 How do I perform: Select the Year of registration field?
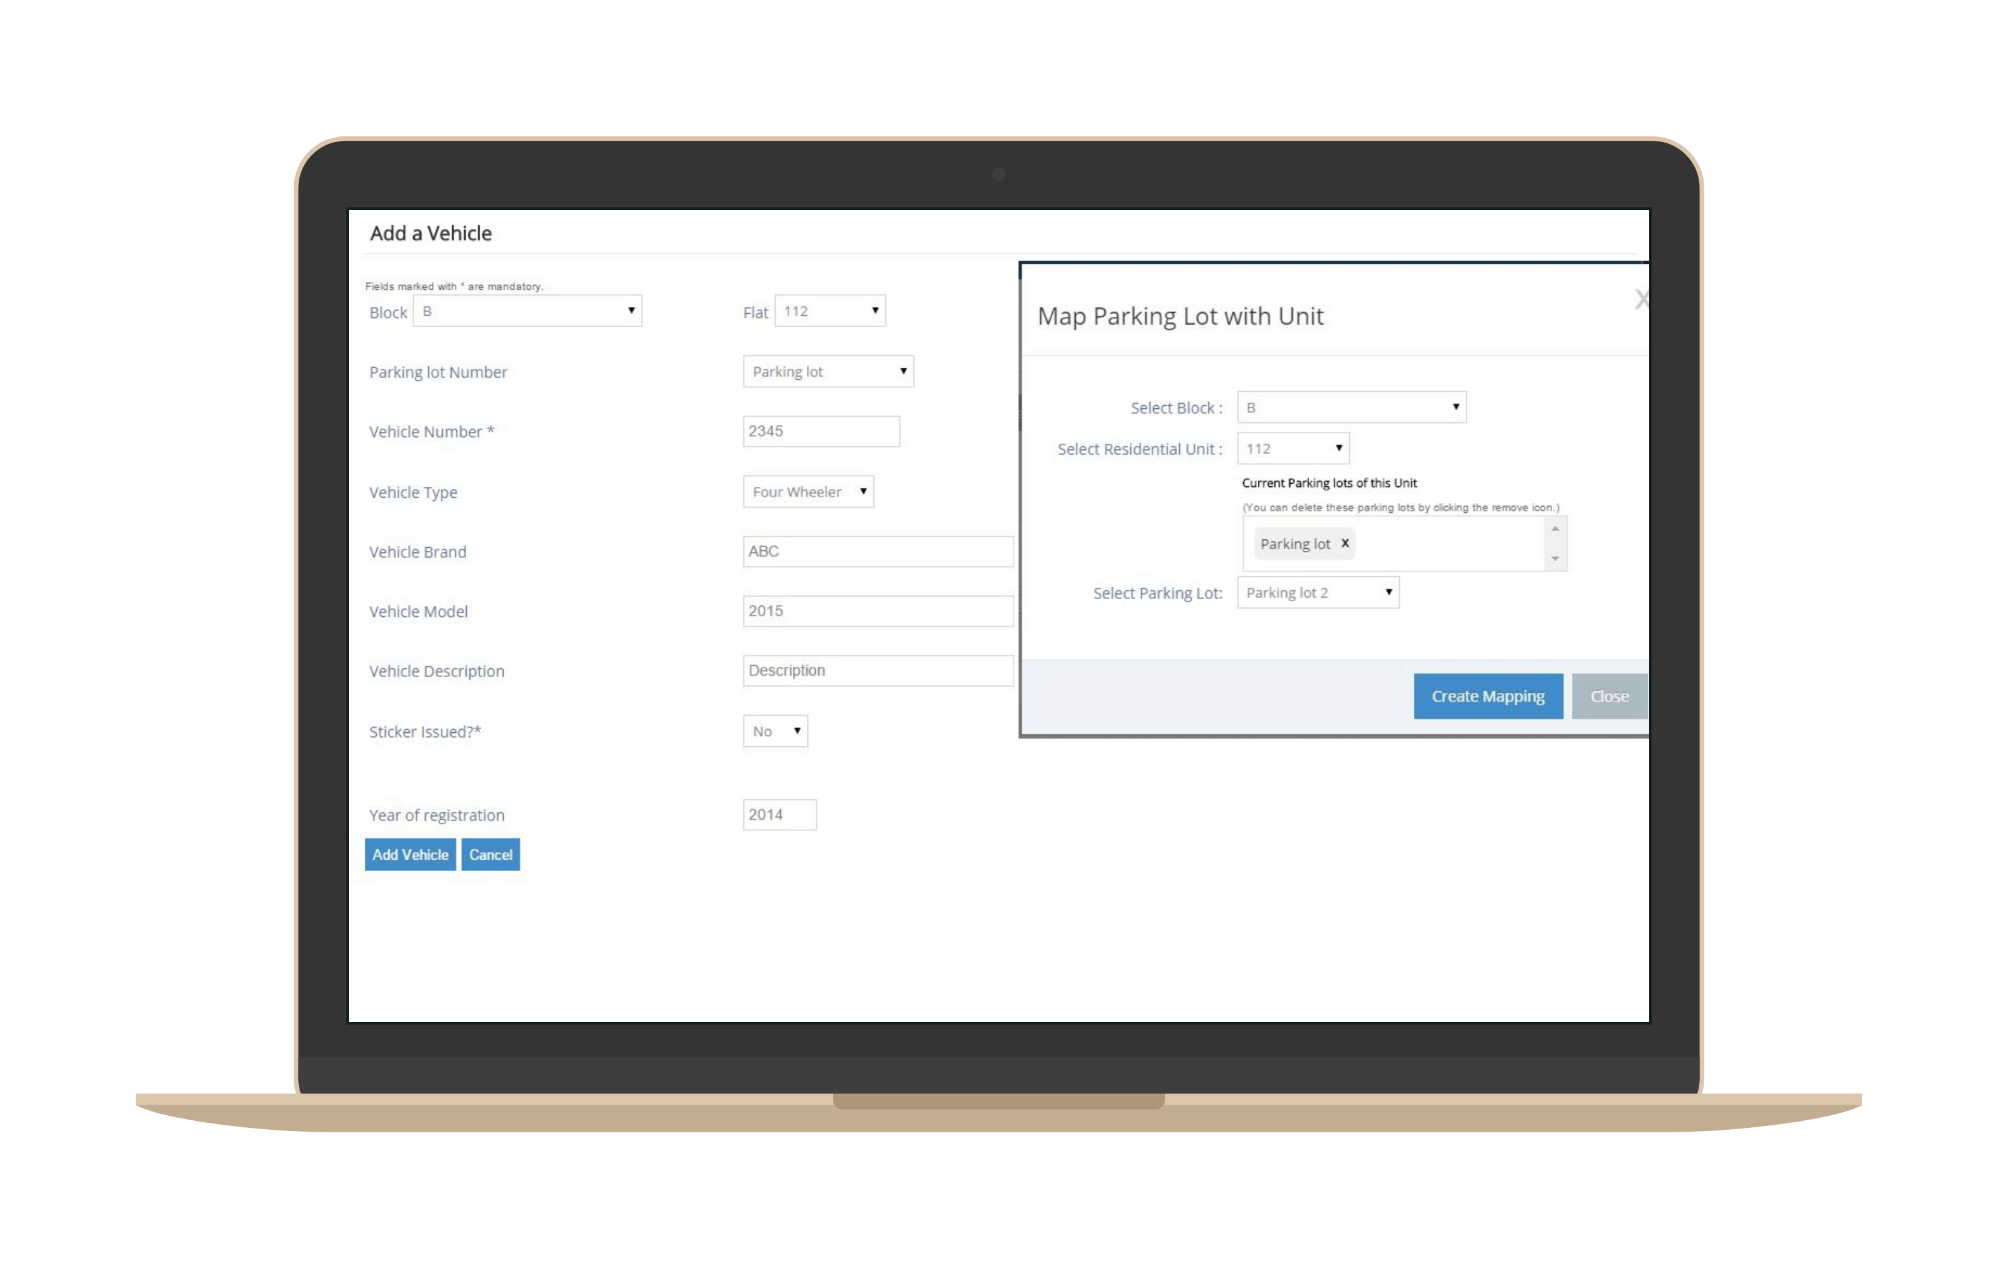(x=779, y=815)
